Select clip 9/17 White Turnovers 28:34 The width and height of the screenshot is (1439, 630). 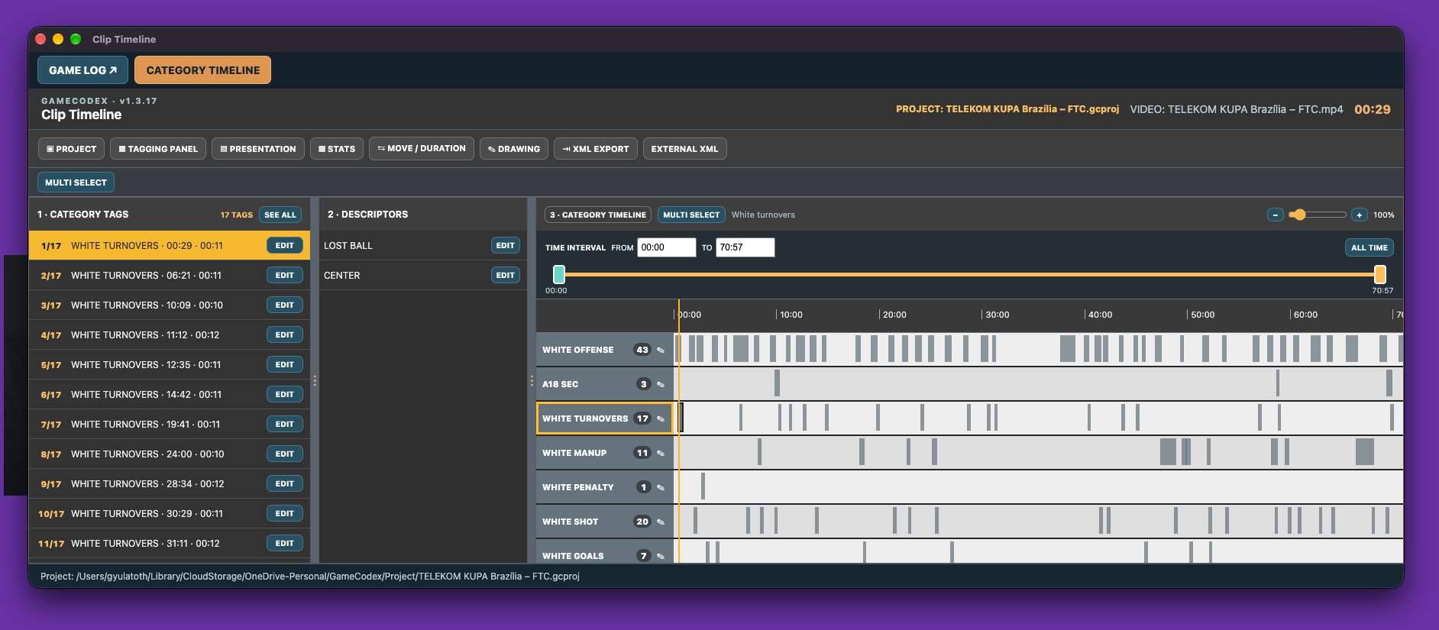[x=170, y=483]
